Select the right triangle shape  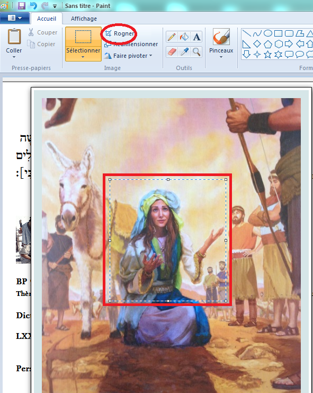[247, 44]
